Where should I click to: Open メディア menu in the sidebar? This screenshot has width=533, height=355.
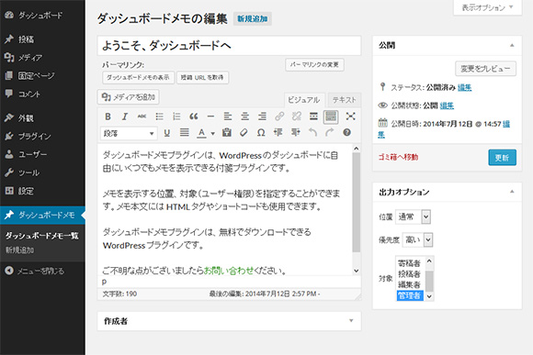[30, 58]
